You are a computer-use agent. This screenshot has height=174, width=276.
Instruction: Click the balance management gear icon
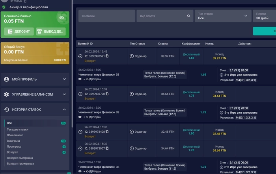point(7,94)
